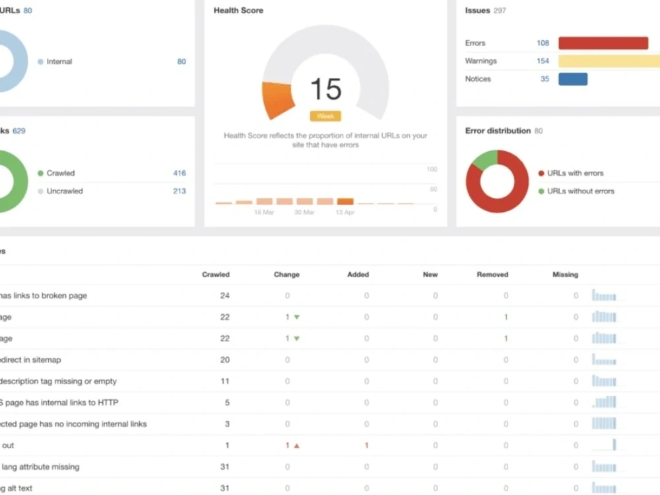Viewport: 660px width, 495px height.
Task: Click the Internal URLs count 80
Action: (181, 61)
